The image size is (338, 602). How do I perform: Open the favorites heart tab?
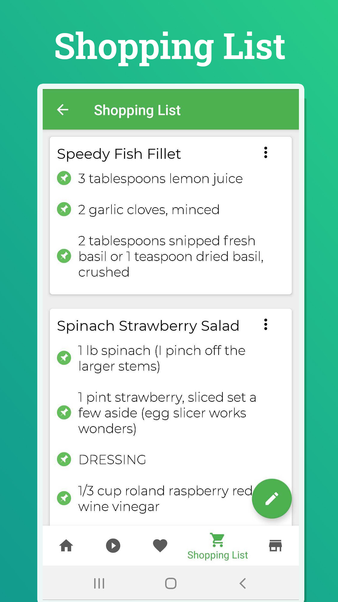pyautogui.click(x=160, y=546)
